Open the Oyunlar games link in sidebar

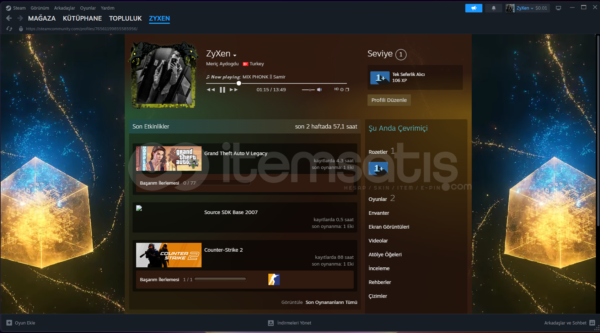click(378, 199)
